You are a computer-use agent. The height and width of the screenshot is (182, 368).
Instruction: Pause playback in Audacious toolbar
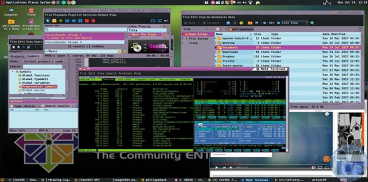[80, 21]
